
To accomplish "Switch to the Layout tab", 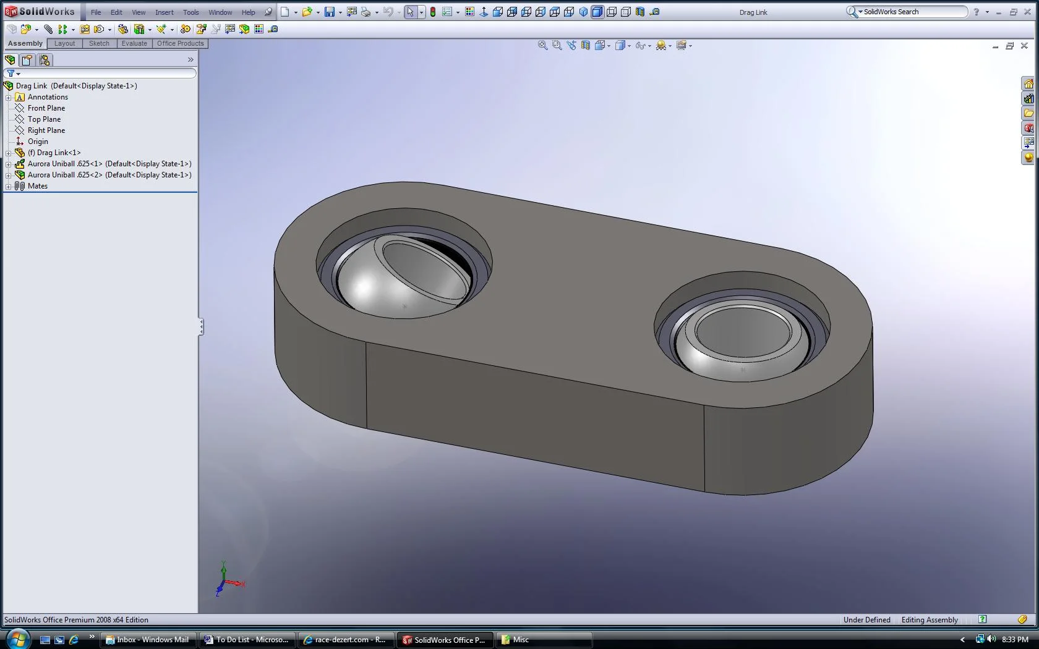I will coord(64,44).
